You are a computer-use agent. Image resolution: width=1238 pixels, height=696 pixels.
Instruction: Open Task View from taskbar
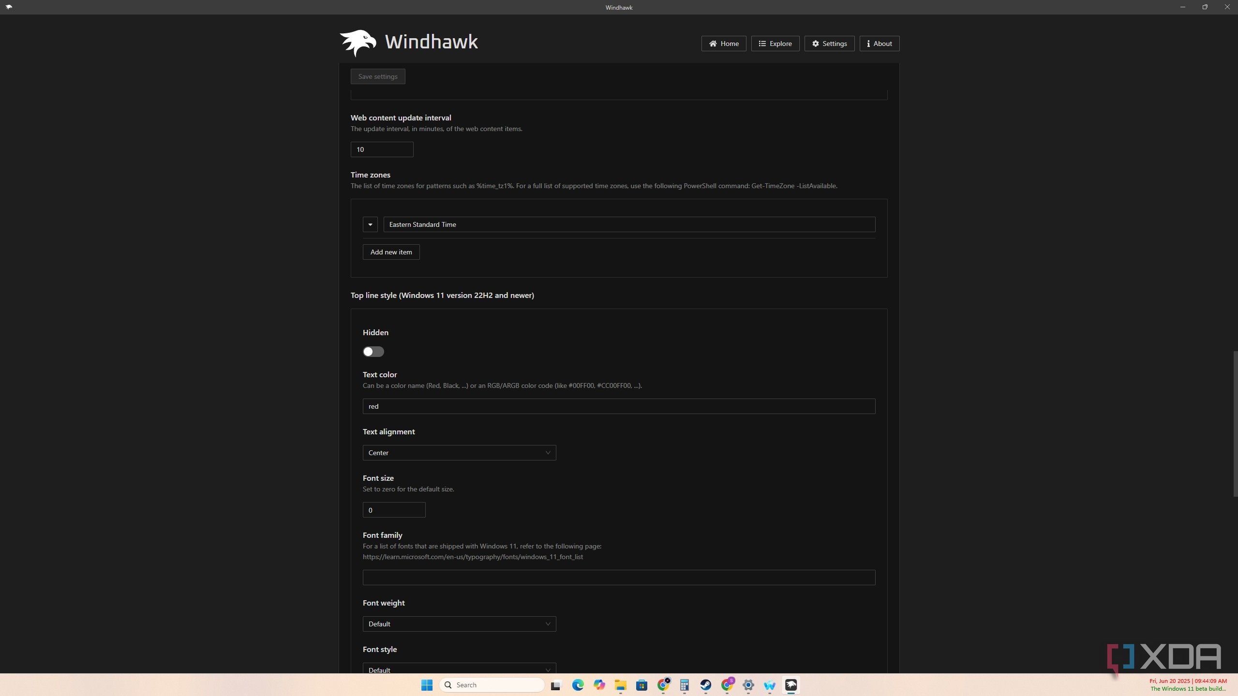[556, 685]
